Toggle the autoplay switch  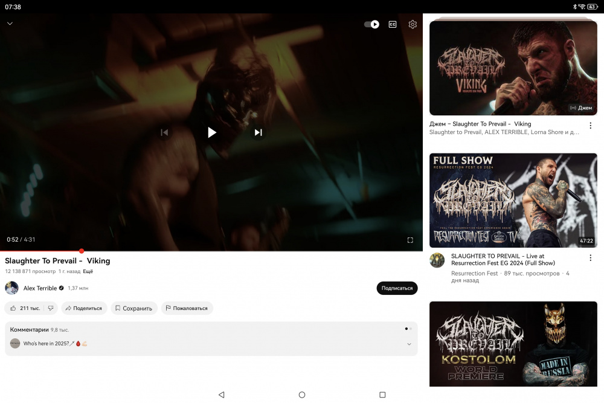coord(371,24)
